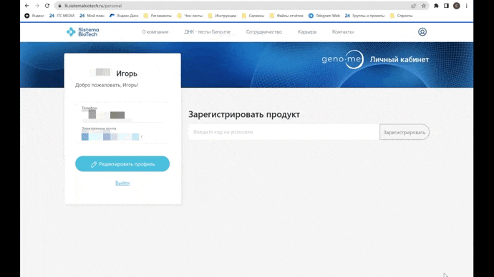The height and width of the screenshot is (277, 494).
Task: Bookmark the page with the star icon
Action: [424, 6]
